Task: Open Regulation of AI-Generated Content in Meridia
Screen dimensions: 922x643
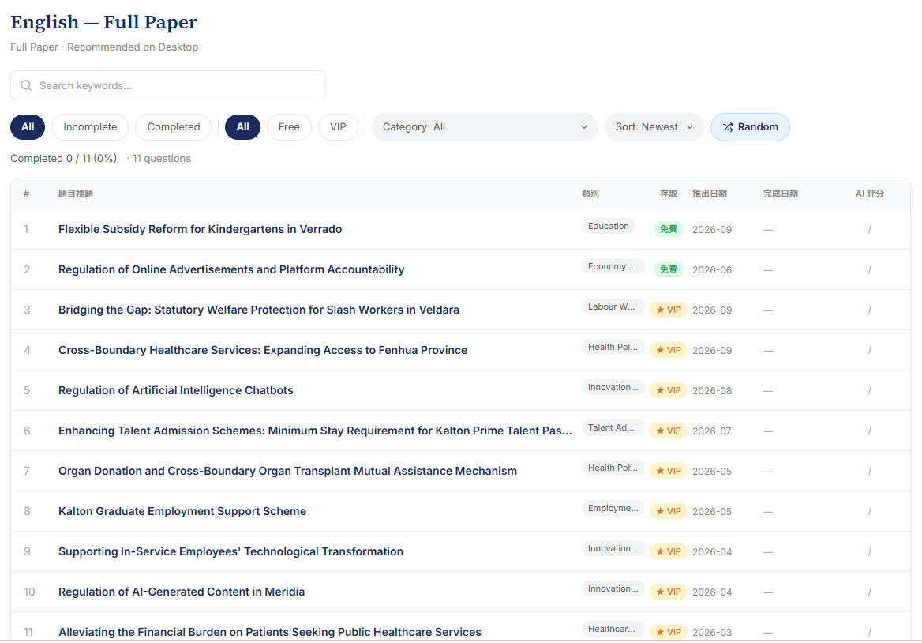Action: tap(182, 592)
